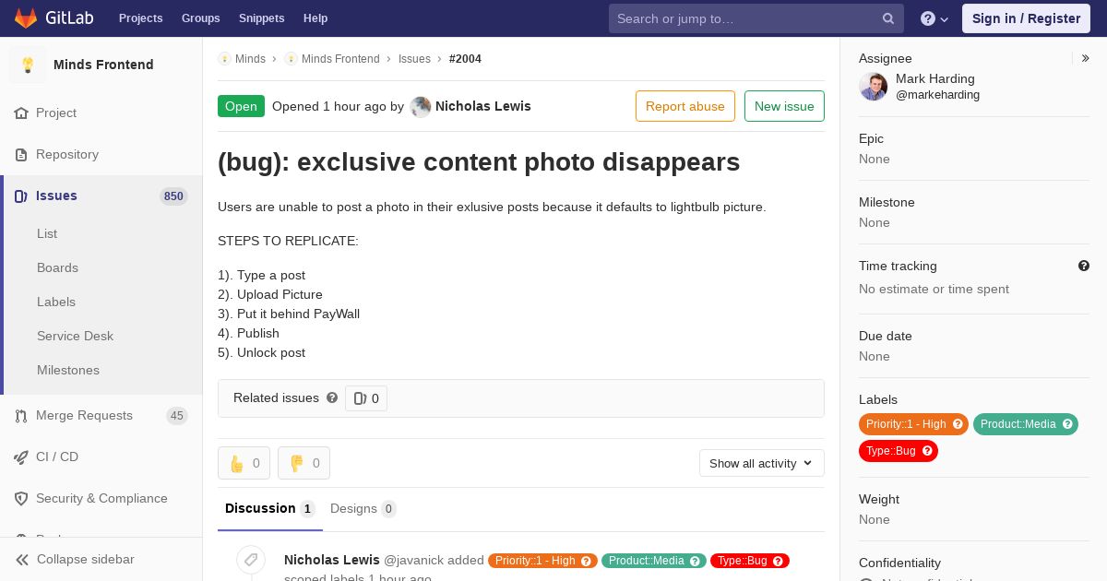Image resolution: width=1107 pixels, height=581 pixels.
Task: Click the GitLab fox logo
Action: click(x=26, y=18)
